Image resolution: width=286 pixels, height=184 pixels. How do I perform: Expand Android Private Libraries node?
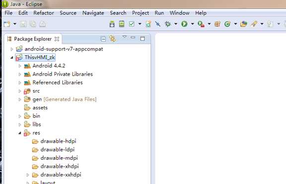pos(20,75)
